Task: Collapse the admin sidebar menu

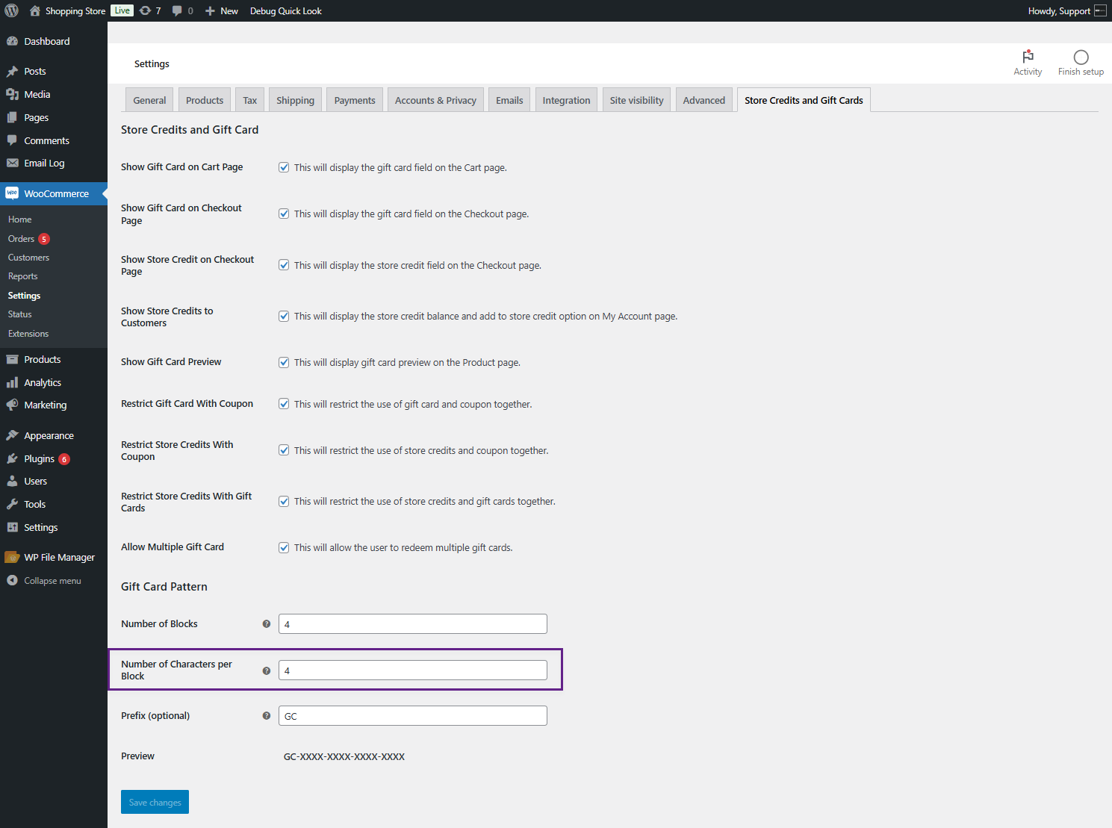Action: click(x=54, y=580)
